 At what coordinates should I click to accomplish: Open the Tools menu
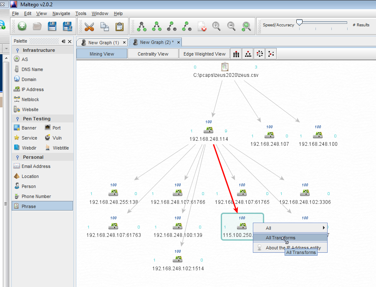[x=81, y=13]
